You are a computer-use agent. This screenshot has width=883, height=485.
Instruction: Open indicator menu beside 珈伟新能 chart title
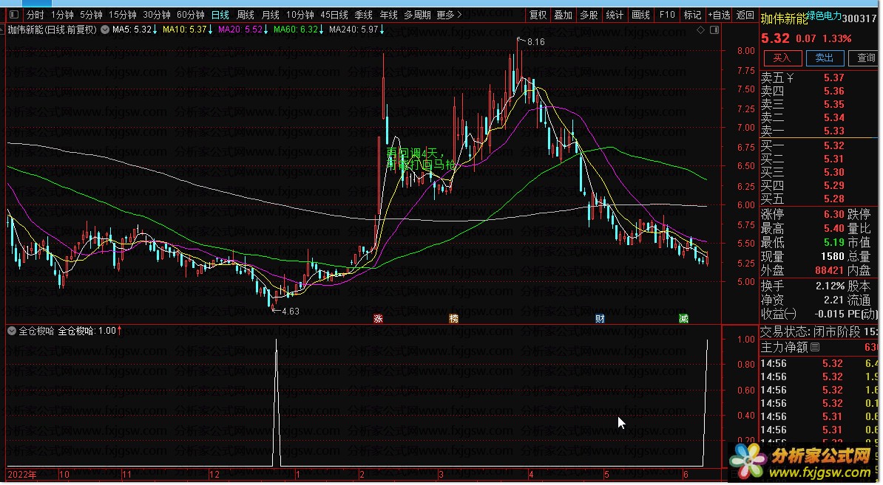105,30
